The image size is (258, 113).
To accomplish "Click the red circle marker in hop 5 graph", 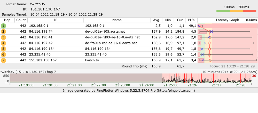I will click(x=209, y=49).
